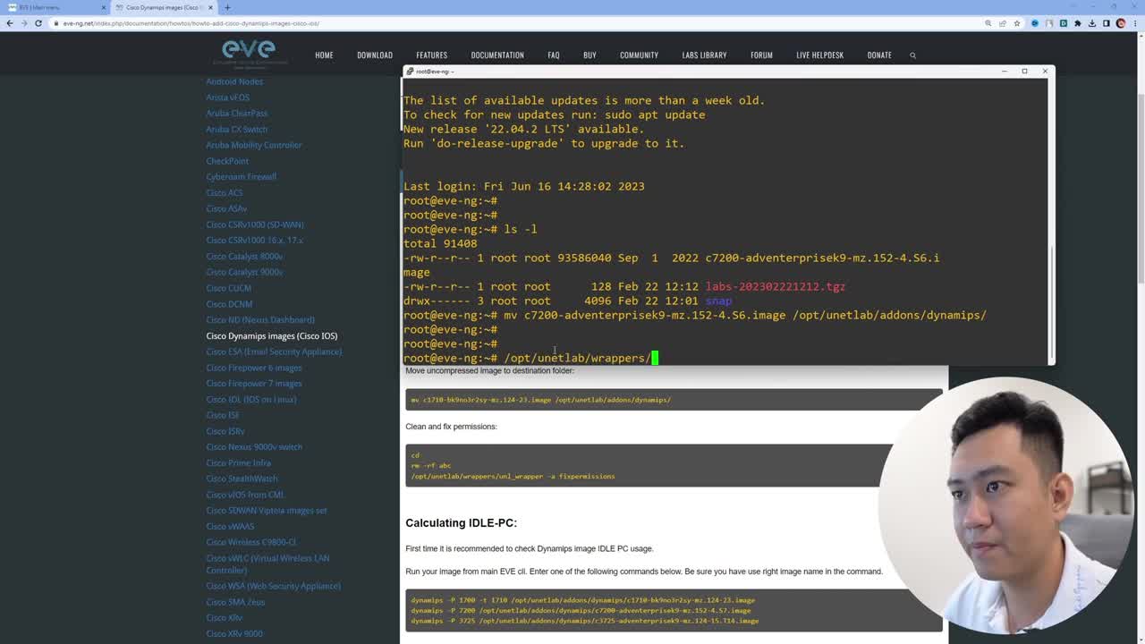Click the terminal line 'ls -l' command
Viewport: 1145px width, 644px height.
pyautogui.click(x=521, y=229)
